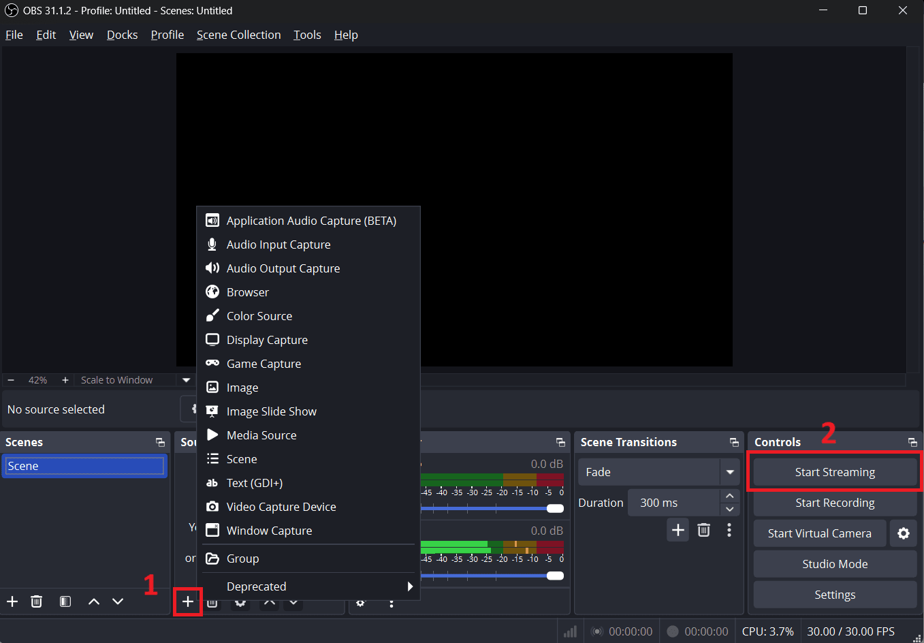Open Virtual Camera settings gear icon
Screen dimensions: 924x643
click(x=904, y=533)
